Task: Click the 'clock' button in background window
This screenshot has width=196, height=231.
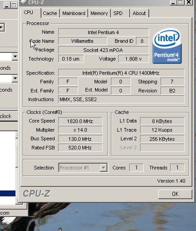Action: [9, 116]
